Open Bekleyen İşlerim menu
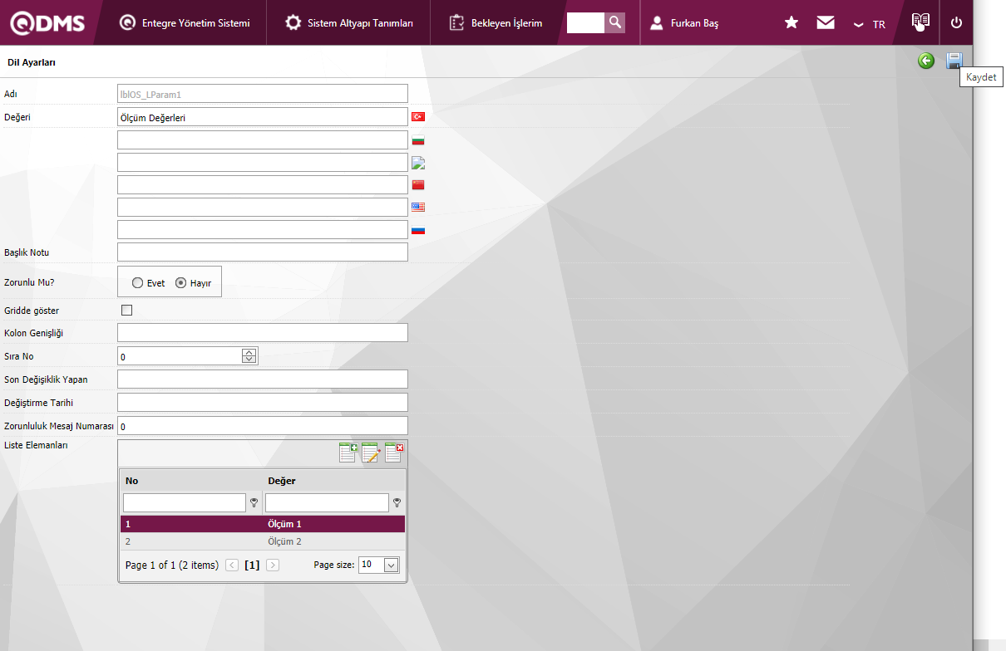Image resolution: width=1006 pixels, height=651 pixels. (496, 23)
